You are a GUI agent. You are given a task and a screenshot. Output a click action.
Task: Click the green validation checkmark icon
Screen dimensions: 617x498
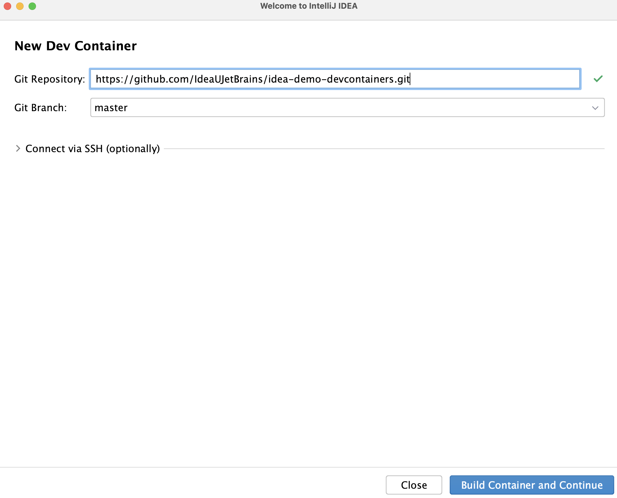[x=598, y=79]
